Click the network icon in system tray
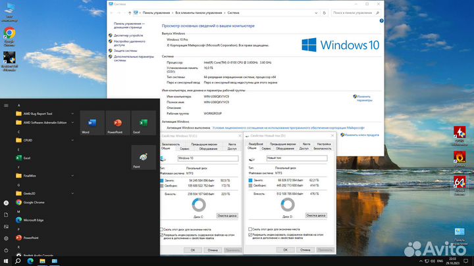Image resolution: width=474 pixels, height=266 pixels. point(427,261)
